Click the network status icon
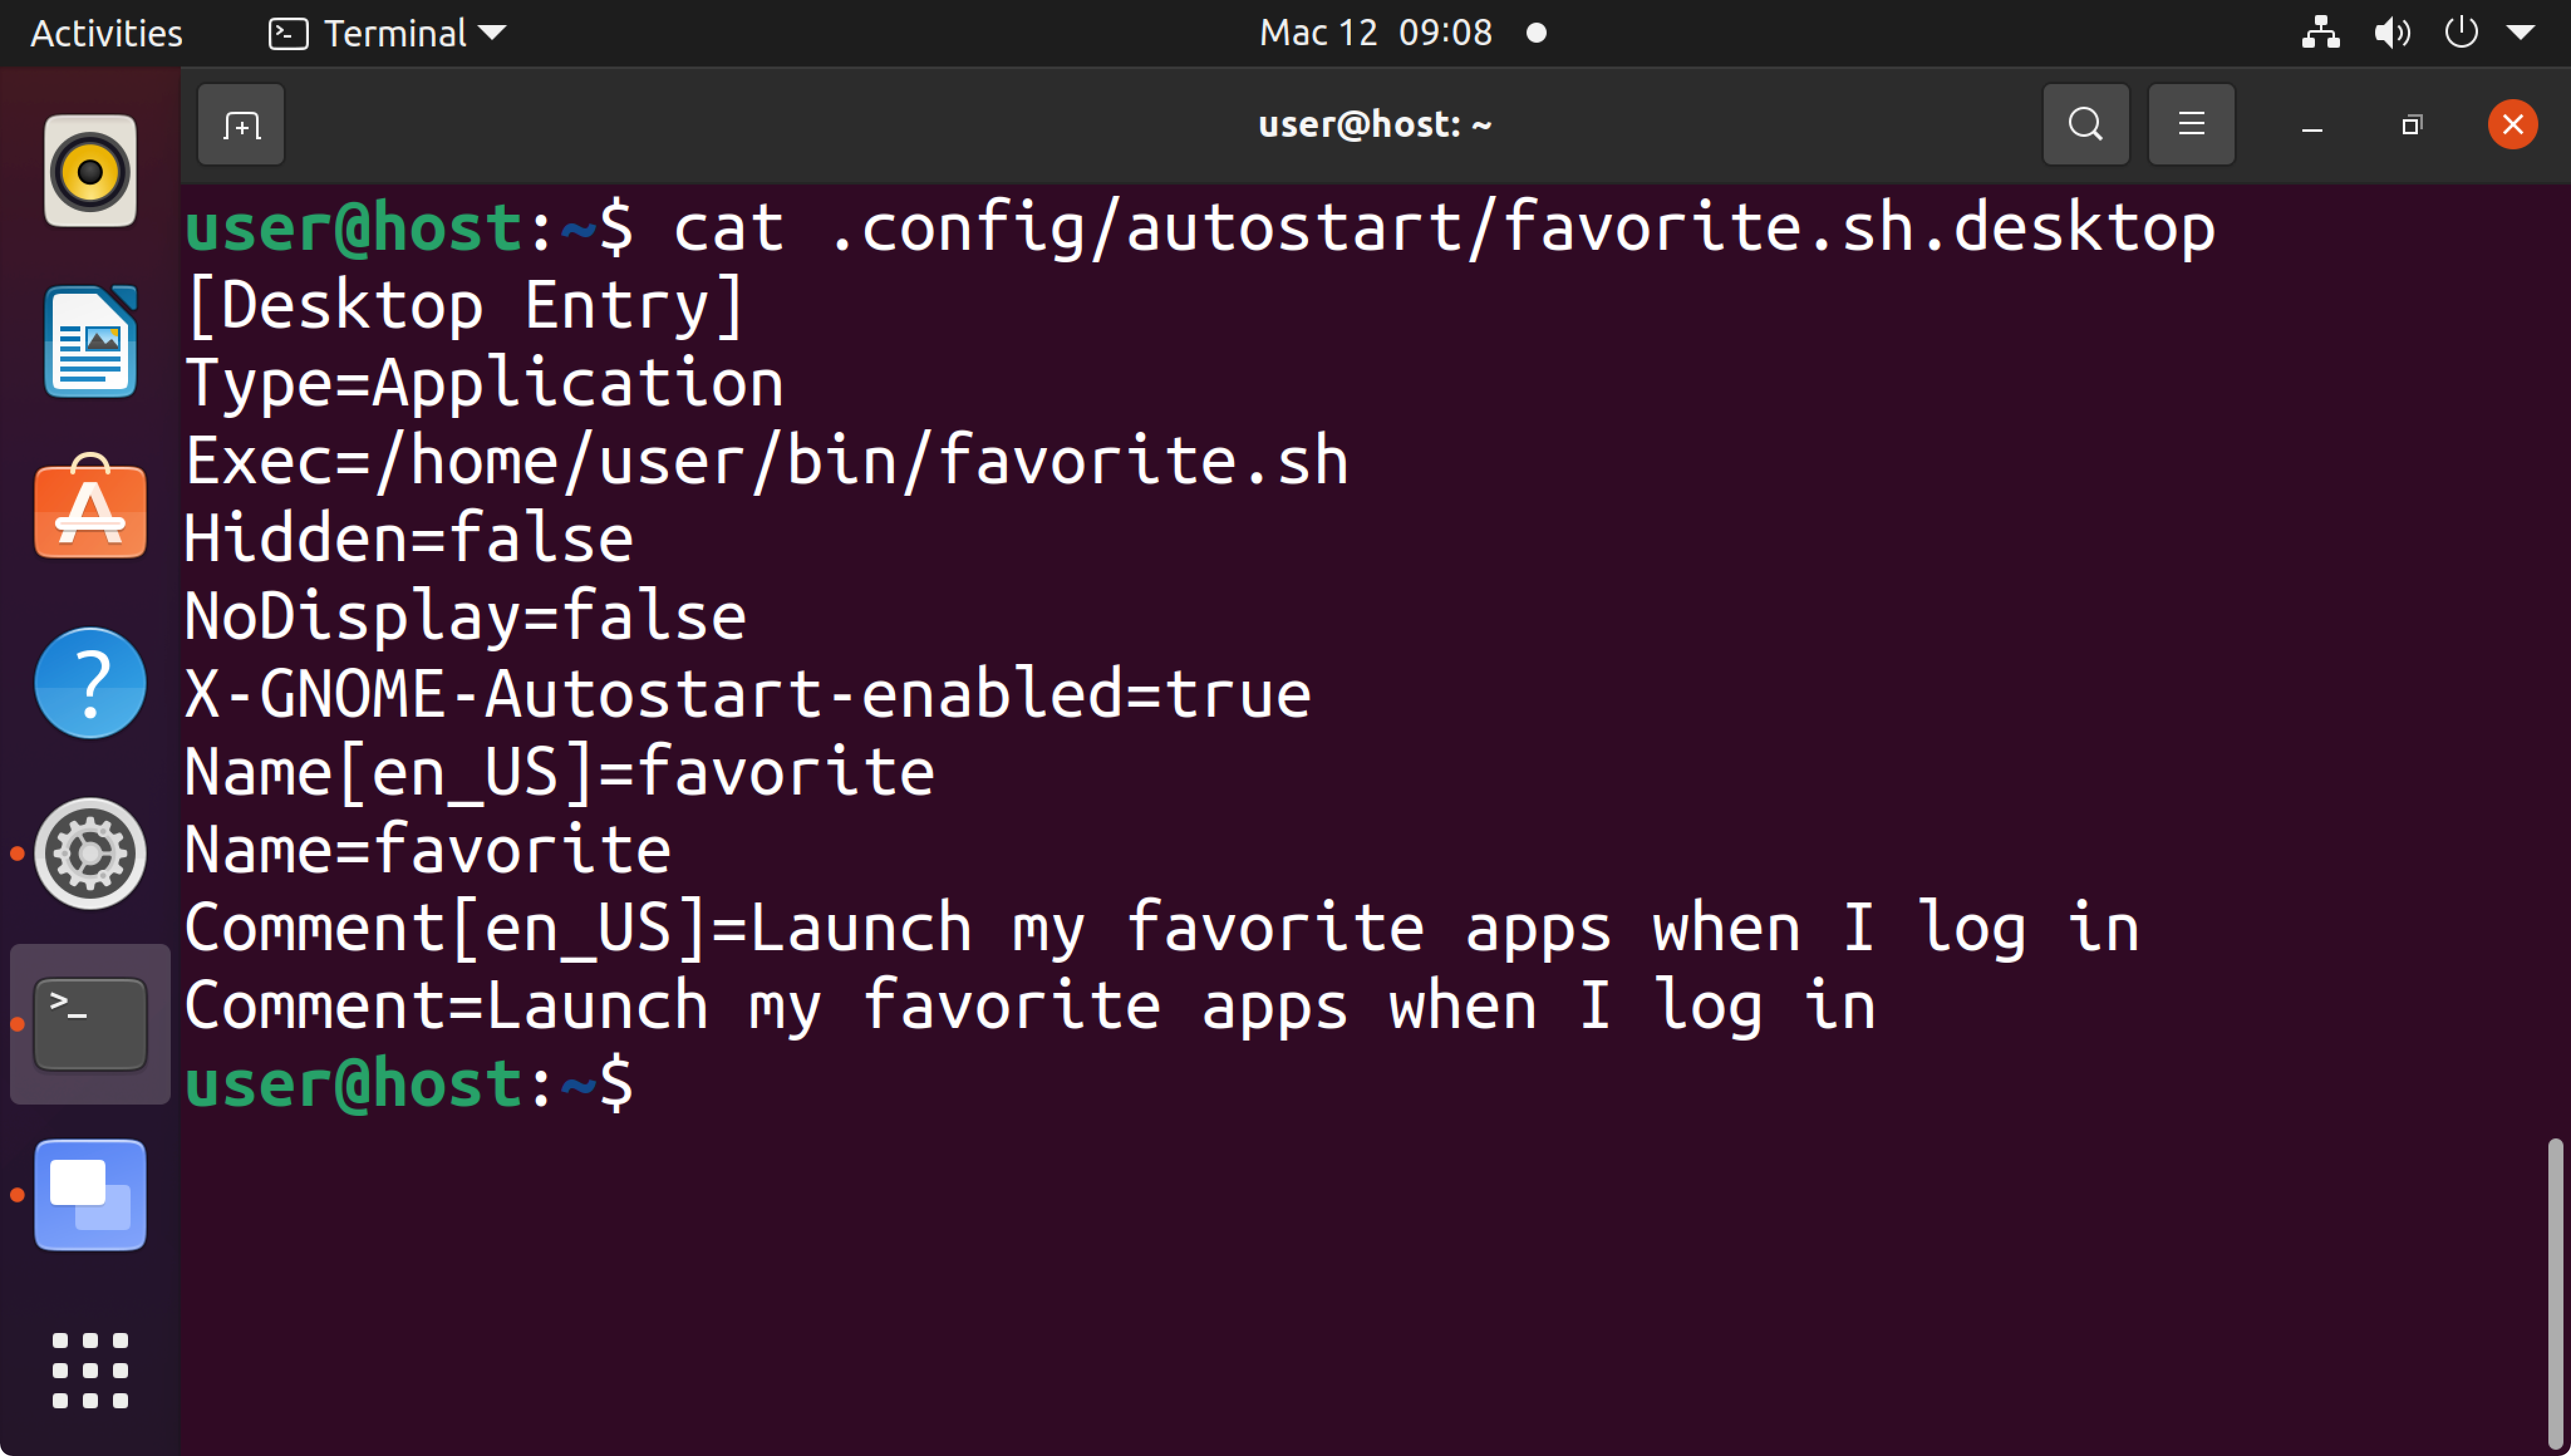Screen dimensions: 2571x1456 [x=2320, y=33]
